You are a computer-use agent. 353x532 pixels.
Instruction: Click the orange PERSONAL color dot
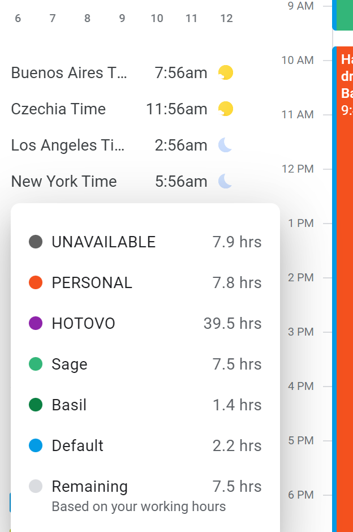point(36,283)
